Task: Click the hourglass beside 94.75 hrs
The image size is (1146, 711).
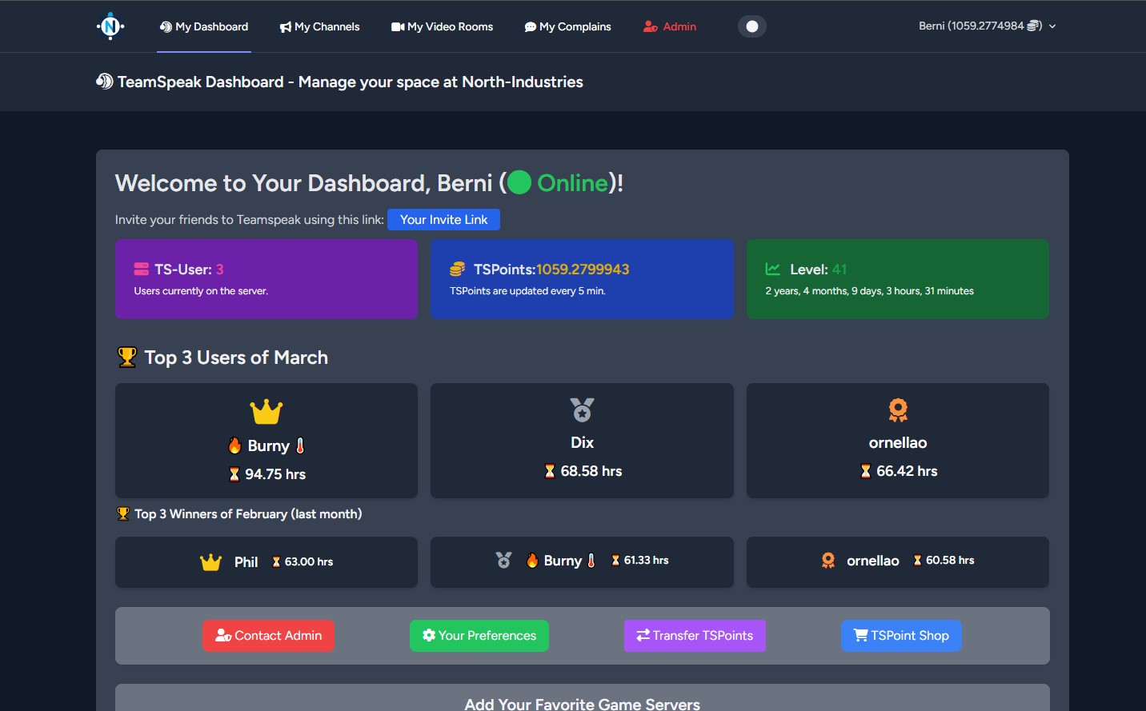Action: click(234, 474)
